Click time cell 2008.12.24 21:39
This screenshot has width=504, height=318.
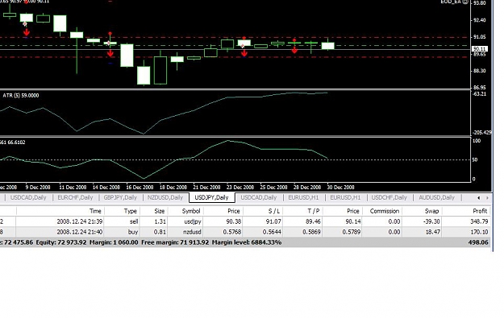click(80, 221)
